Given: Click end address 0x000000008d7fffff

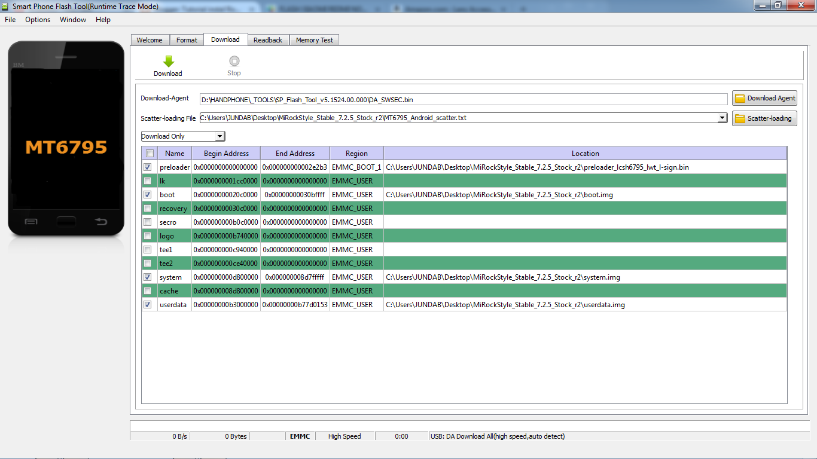Looking at the screenshot, I should [x=295, y=277].
